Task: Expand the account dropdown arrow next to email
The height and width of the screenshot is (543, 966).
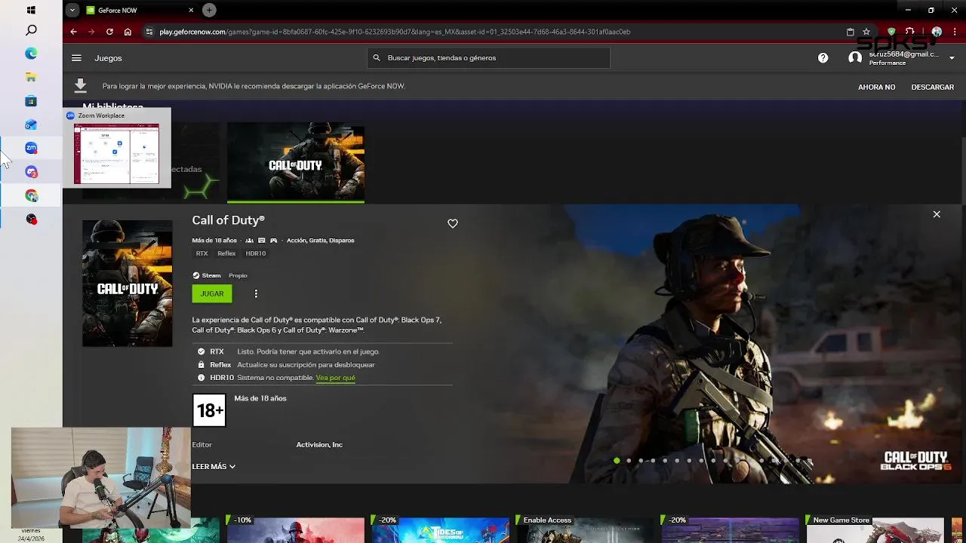Action: point(952,58)
